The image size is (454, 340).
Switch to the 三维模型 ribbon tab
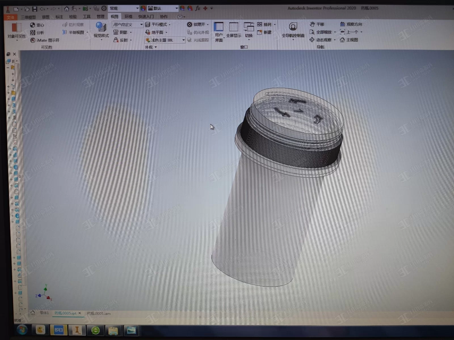[x=28, y=17]
